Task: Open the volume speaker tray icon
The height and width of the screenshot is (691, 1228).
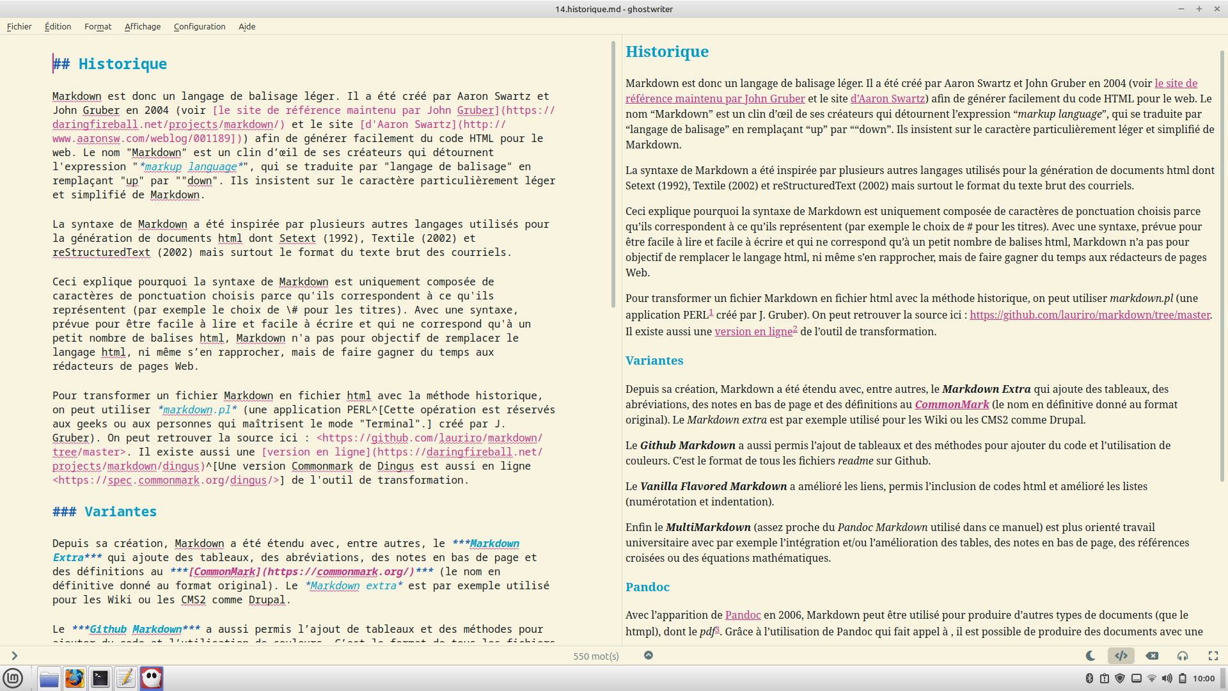Action: tap(1167, 678)
